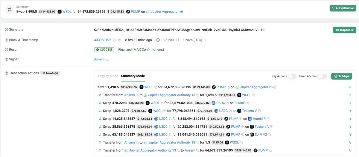Toggle the Key Actions switch
Screen dimensions: 359x157
(292, 76)
